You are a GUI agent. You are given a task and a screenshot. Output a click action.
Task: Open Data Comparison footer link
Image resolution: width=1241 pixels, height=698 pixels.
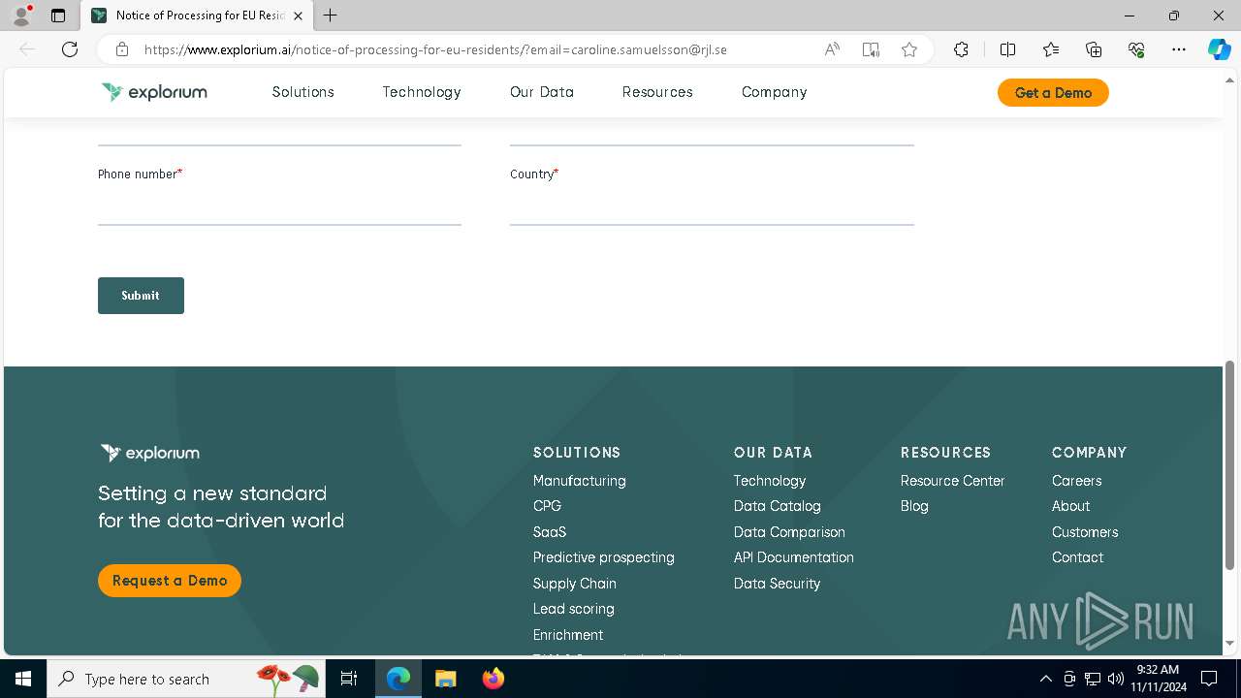point(789,532)
